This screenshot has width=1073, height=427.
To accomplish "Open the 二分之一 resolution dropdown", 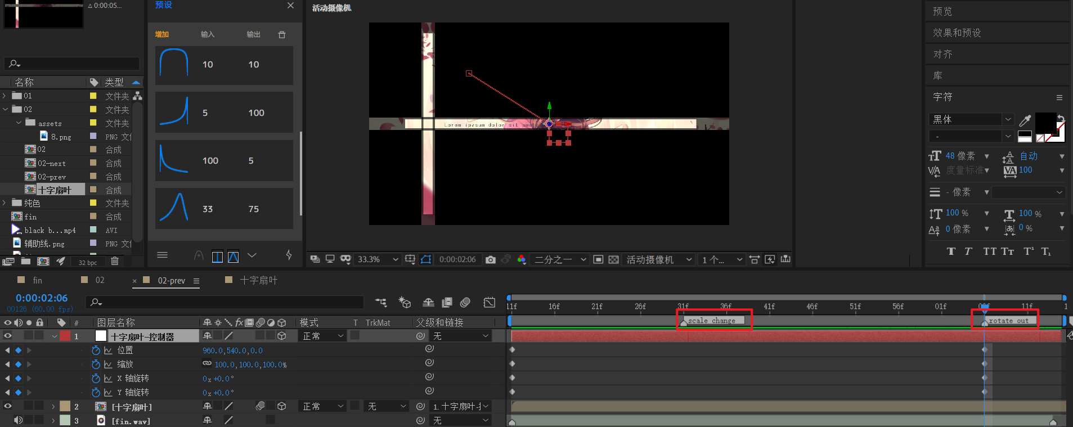I will [560, 259].
